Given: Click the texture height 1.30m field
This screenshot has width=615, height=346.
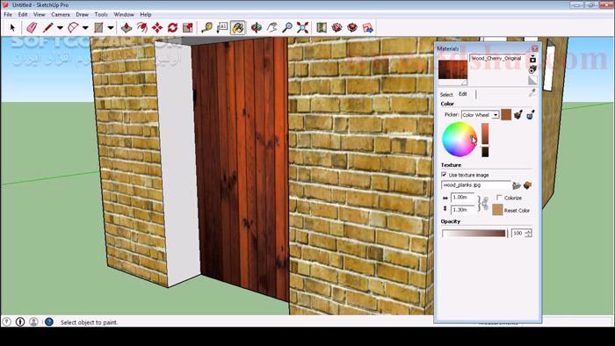Looking at the screenshot, I should click(x=462, y=210).
